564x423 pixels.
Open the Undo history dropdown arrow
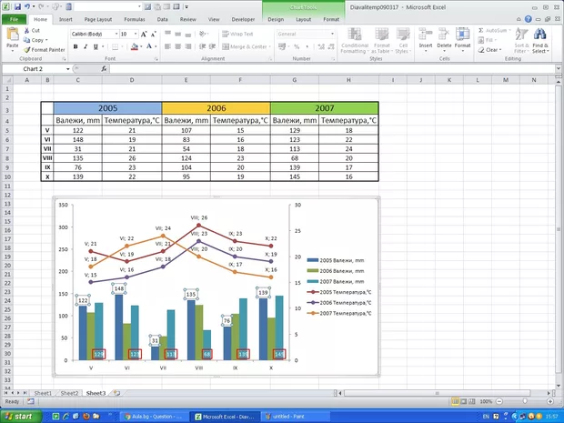tap(34, 6)
